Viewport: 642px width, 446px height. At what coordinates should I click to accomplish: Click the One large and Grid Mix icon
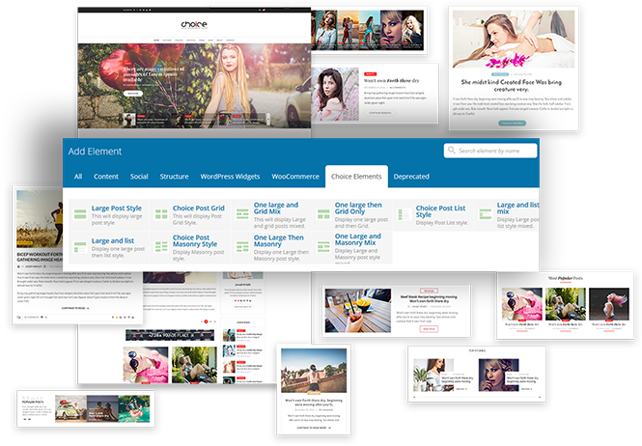point(242,214)
